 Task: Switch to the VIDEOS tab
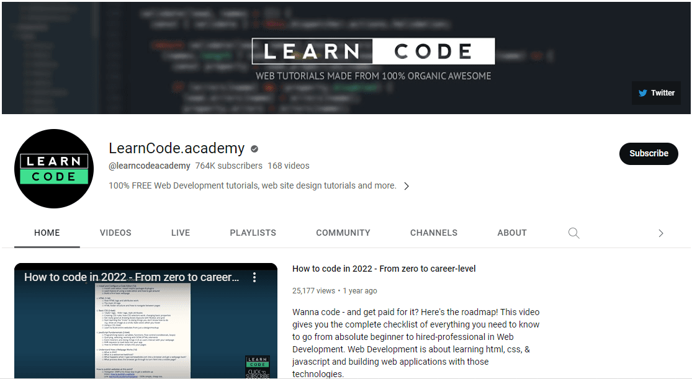[x=115, y=233]
